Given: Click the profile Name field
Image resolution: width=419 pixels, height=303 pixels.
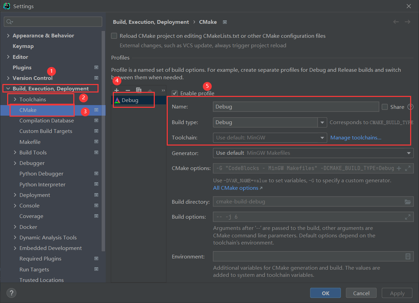Looking at the screenshot, I should pos(296,107).
